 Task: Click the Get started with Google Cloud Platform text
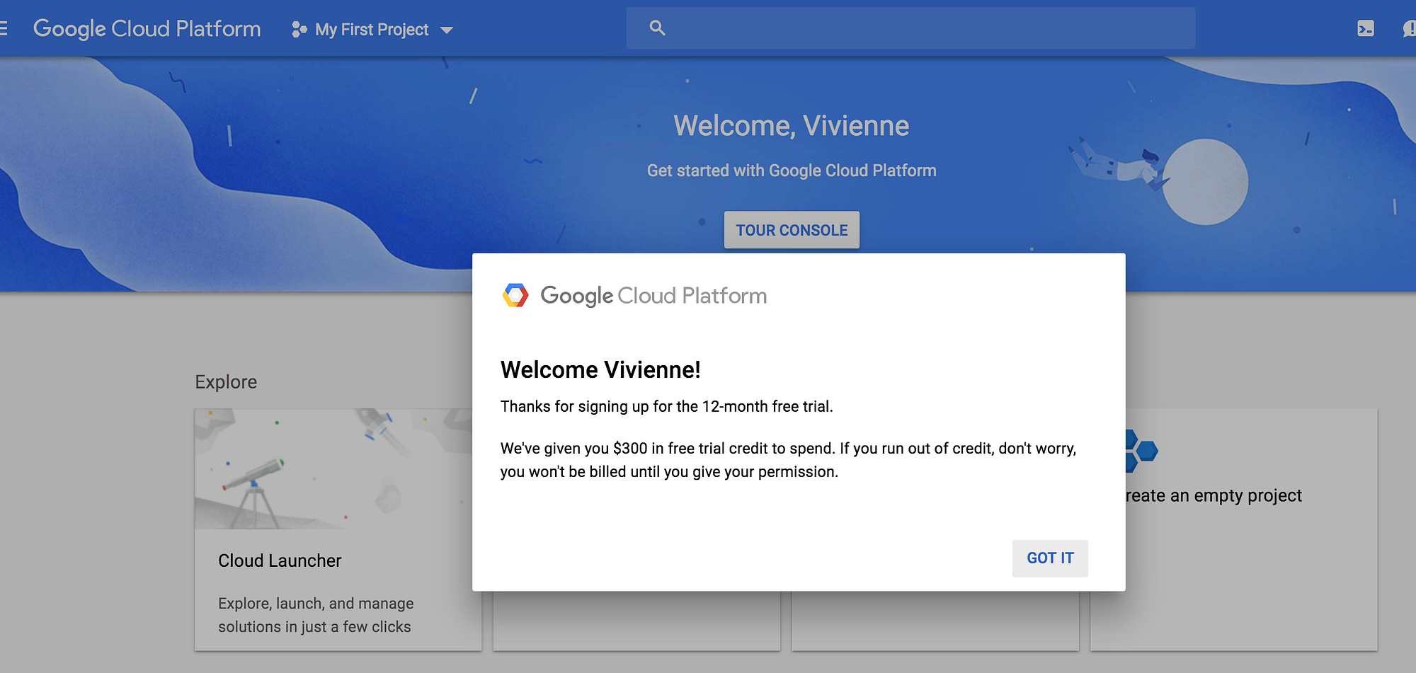[792, 171]
